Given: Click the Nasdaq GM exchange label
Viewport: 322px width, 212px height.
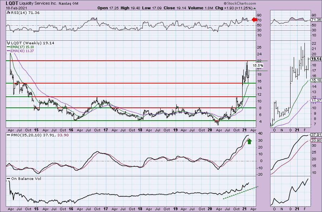Looking at the screenshot, I should [x=68, y=4].
